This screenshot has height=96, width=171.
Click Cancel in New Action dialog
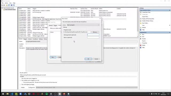click(x=96, y=59)
